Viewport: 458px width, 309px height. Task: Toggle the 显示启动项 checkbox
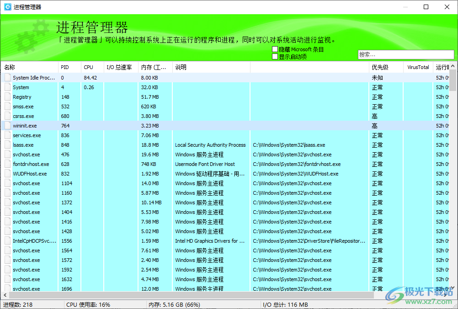point(275,56)
